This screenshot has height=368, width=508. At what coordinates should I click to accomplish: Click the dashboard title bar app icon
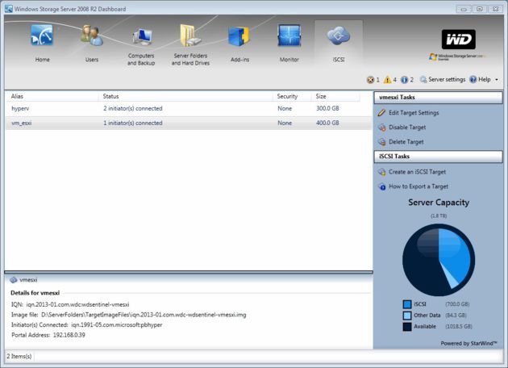(9, 9)
